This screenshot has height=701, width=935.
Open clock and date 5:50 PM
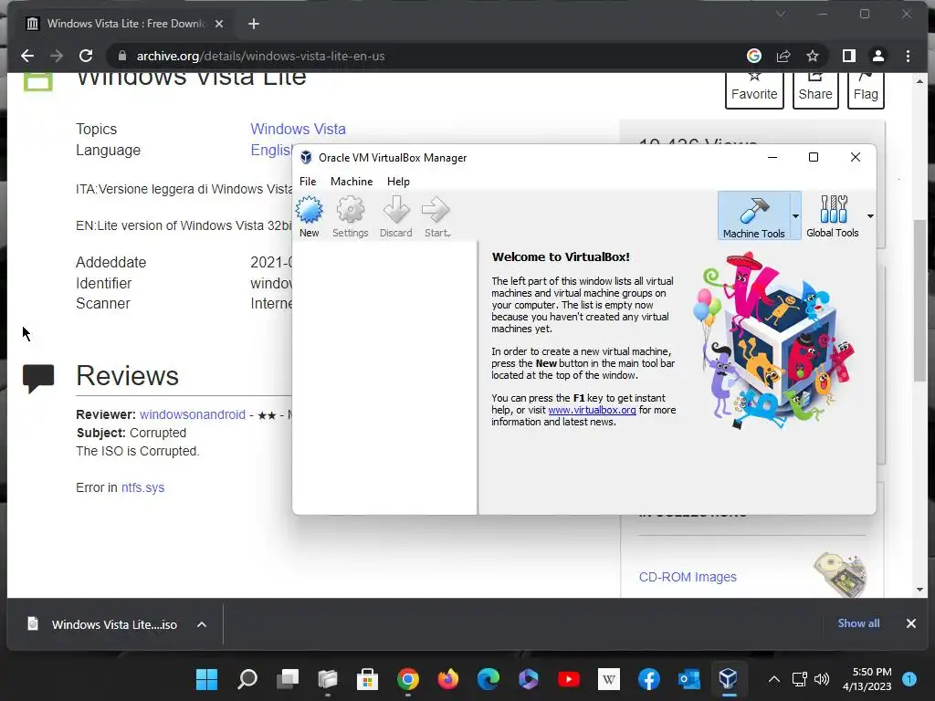pos(867,679)
